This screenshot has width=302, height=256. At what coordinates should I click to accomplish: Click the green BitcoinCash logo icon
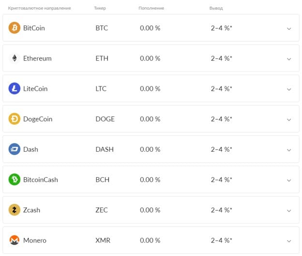click(x=15, y=180)
